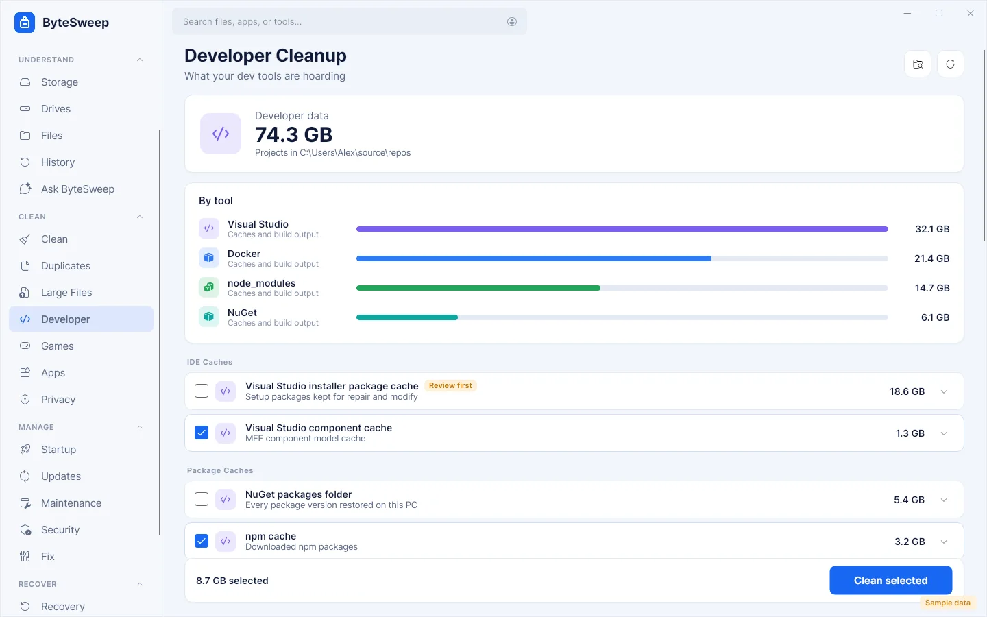The height and width of the screenshot is (617, 987).
Task: Click the Fix tools icon
Action: tap(25, 557)
